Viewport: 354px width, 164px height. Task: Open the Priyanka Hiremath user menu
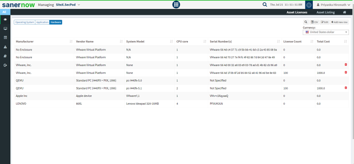(x=333, y=5)
